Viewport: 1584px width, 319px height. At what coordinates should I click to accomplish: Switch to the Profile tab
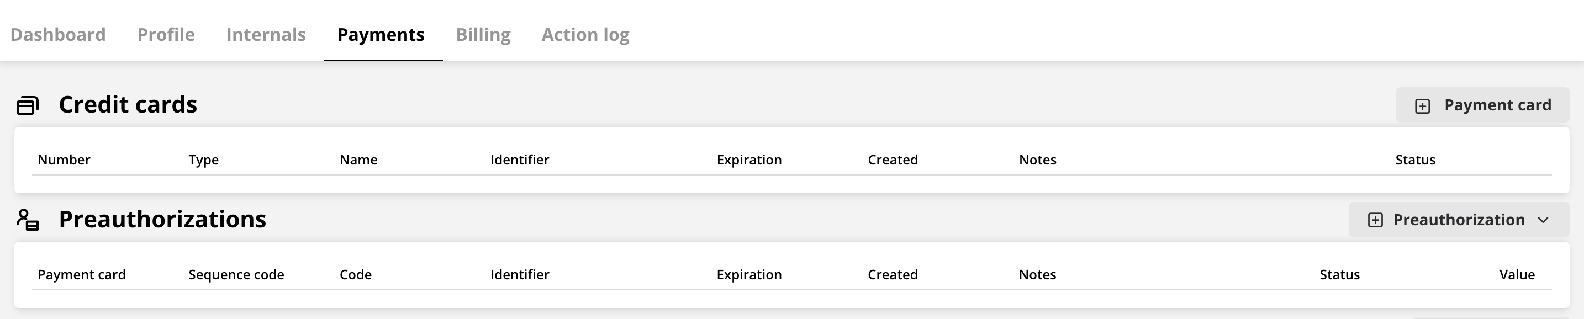[x=166, y=34]
